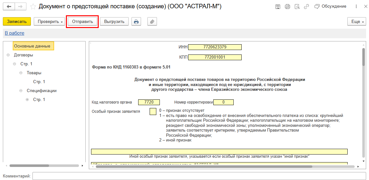This screenshot has width=369, height=180.
Task: Open the Обсуждение discussion panel
Action: point(330,6)
